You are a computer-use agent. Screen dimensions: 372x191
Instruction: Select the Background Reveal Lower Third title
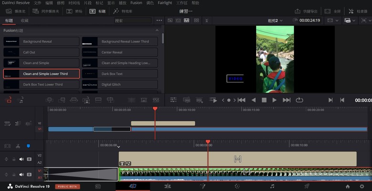[120, 41]
